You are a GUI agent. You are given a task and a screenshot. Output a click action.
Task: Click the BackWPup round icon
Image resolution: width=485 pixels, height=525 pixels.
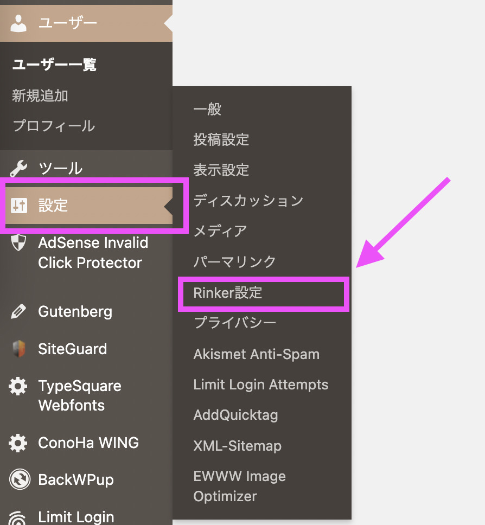pyautogui.click(x=20, y=479)
